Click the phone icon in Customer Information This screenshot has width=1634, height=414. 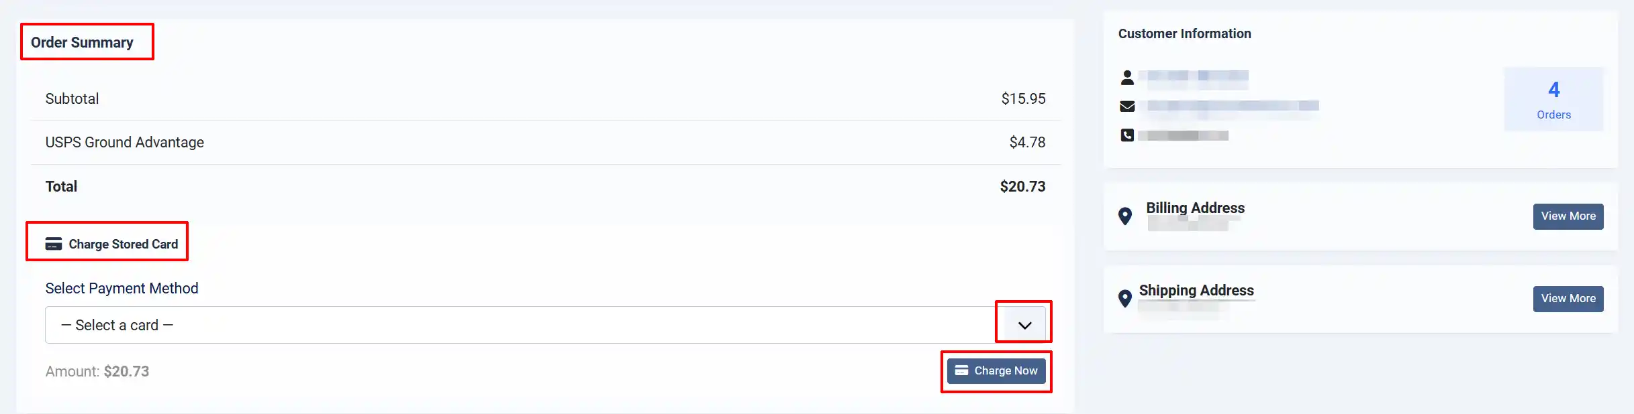coord(1127,135)
